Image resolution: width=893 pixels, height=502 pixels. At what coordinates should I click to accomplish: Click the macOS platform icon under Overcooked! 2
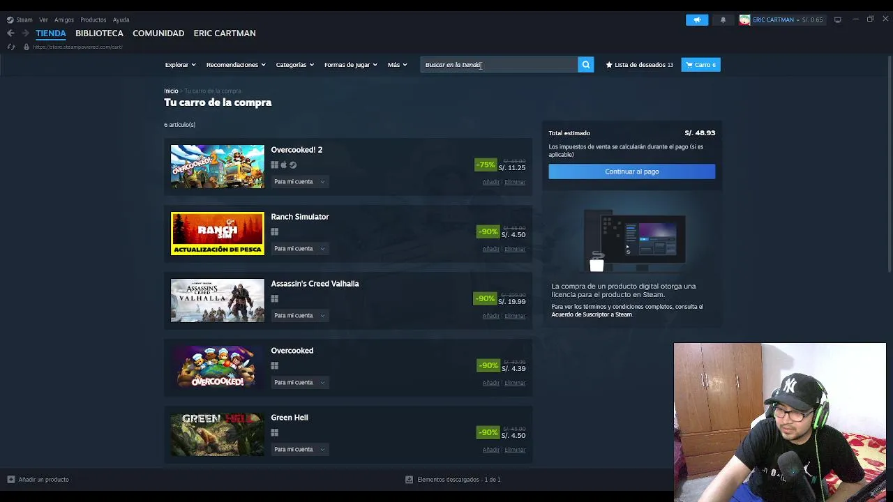tap(284, 165)
